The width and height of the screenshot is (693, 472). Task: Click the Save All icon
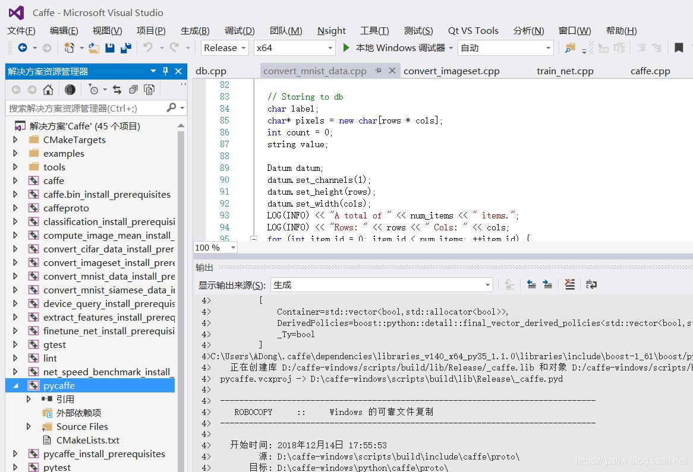pos(126,47)
